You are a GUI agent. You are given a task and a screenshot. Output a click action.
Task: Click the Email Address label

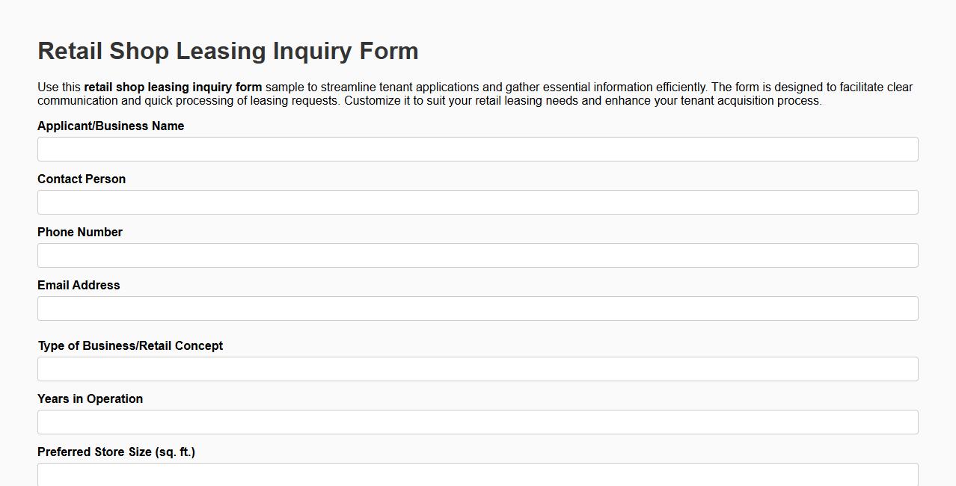click(79, 285)
